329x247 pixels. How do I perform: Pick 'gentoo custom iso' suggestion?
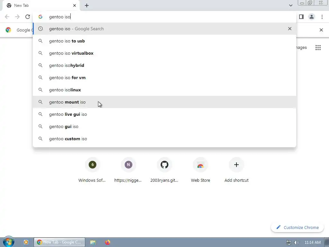pyautogui.click(x=164, y=139)
